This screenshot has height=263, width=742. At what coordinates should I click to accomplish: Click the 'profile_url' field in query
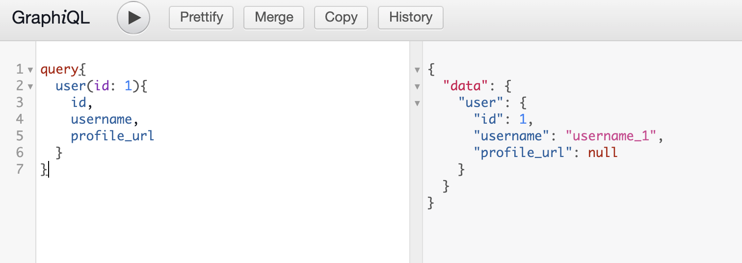click(113, 136)
